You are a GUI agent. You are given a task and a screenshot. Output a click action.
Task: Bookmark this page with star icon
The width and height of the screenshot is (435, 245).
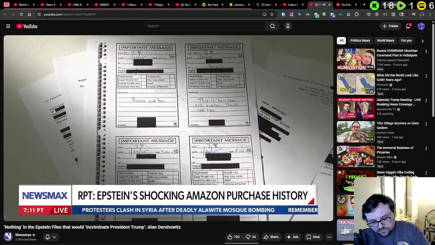[x=272, y=14]
